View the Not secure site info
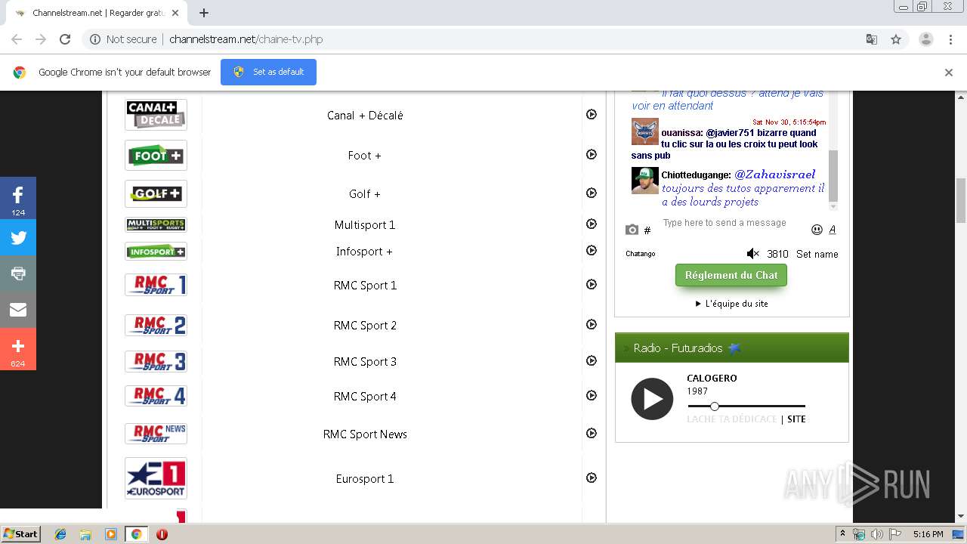The height and width of the screenshot is (544, 967). coord(123,39)
